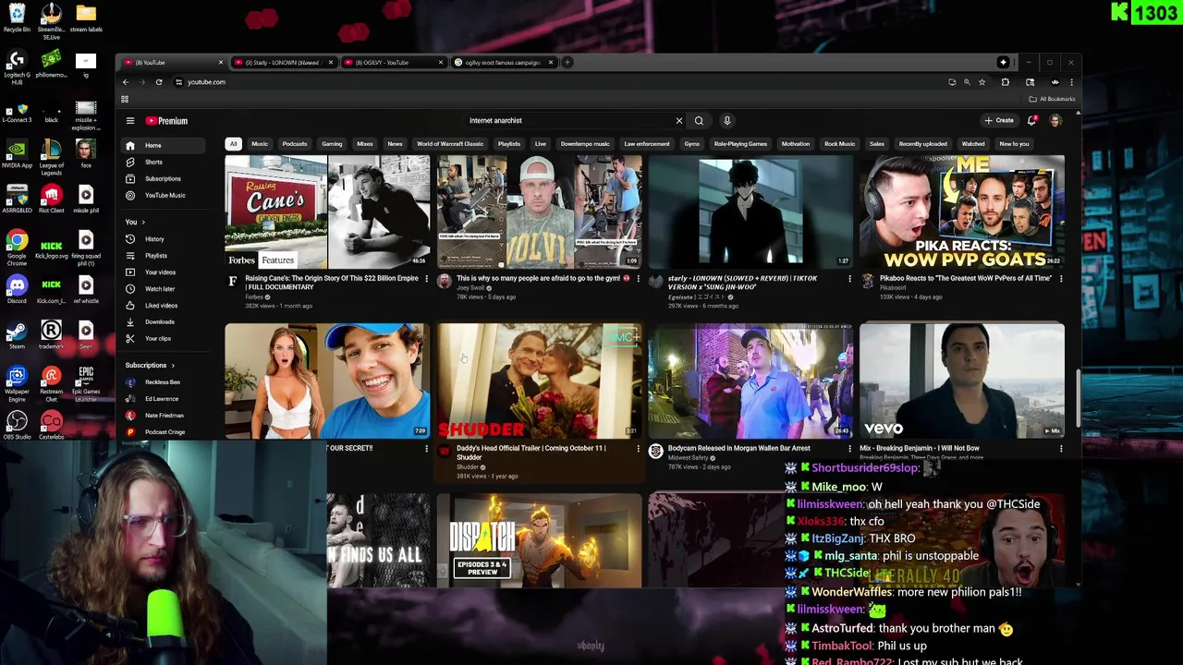Image resolution: width=1183 pixels, height=665 pixels.
Task: Expand the You section in the sidebar
Action: click(134, 223)
